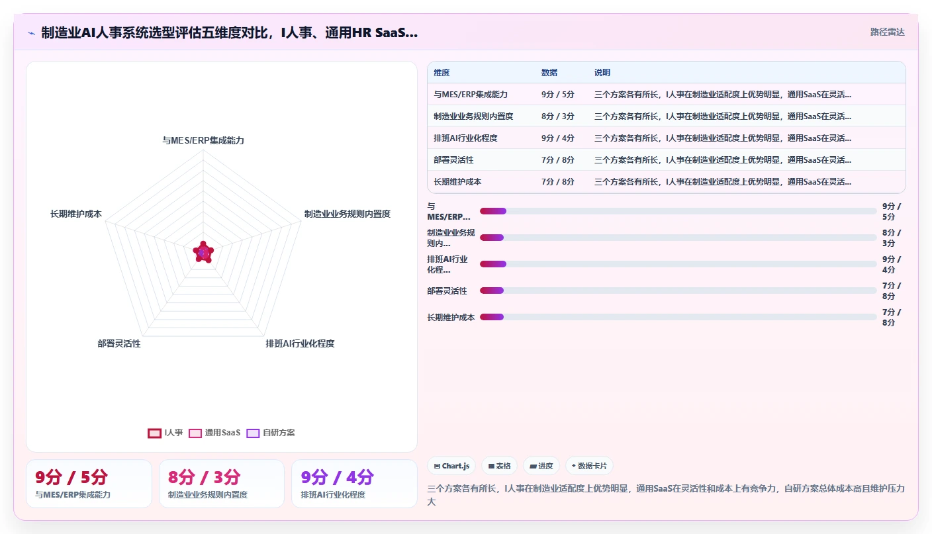
Task: Click the 维度 column header
Action: click(442, 73)
